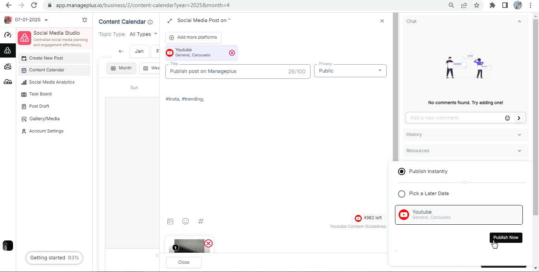Reload the current page
Viewport: 539px width, 272px height.
34,5
